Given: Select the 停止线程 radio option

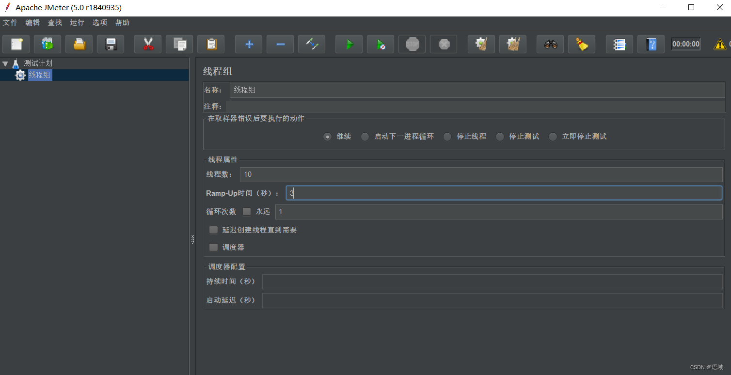Looking at the screenshot, I should pos(447,137).
